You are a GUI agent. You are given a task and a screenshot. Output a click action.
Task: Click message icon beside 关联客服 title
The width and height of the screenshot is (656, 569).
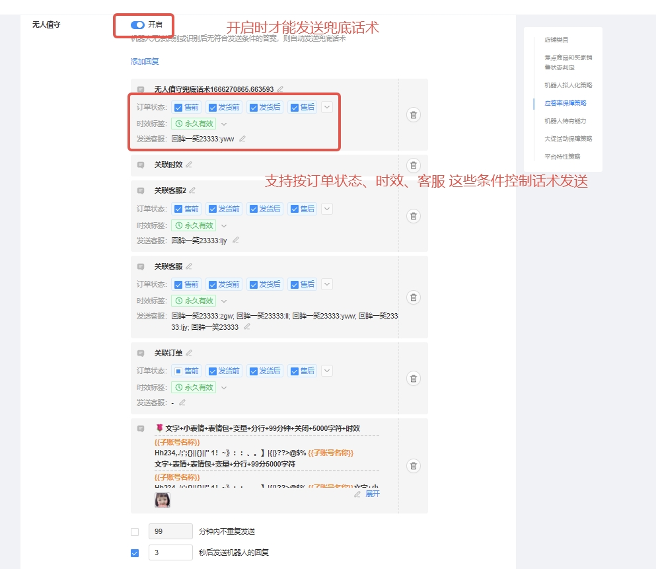(141, 266)
